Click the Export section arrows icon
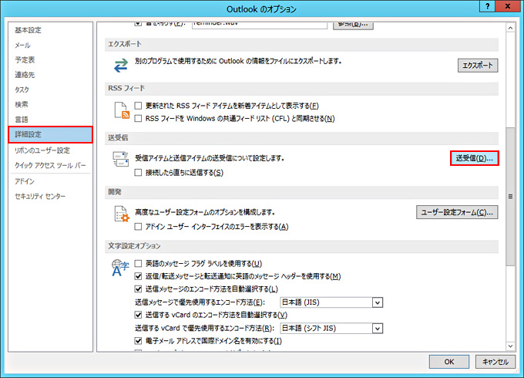The image size is (524, 378). click(x=120, y=65)
